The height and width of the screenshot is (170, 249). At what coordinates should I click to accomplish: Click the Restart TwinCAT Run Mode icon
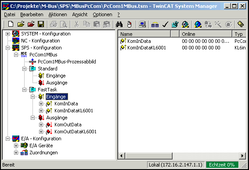[185, 24]
